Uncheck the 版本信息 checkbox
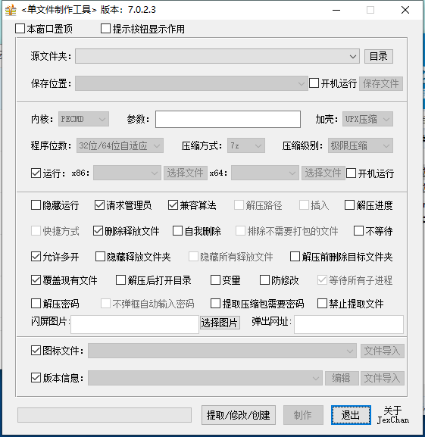 tap(36, 378)
